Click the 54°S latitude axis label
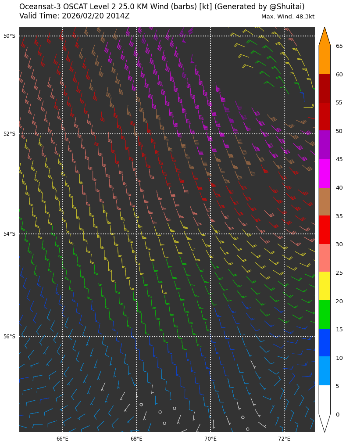The width and height of the screenshot is (346, 445). (9, 234)
